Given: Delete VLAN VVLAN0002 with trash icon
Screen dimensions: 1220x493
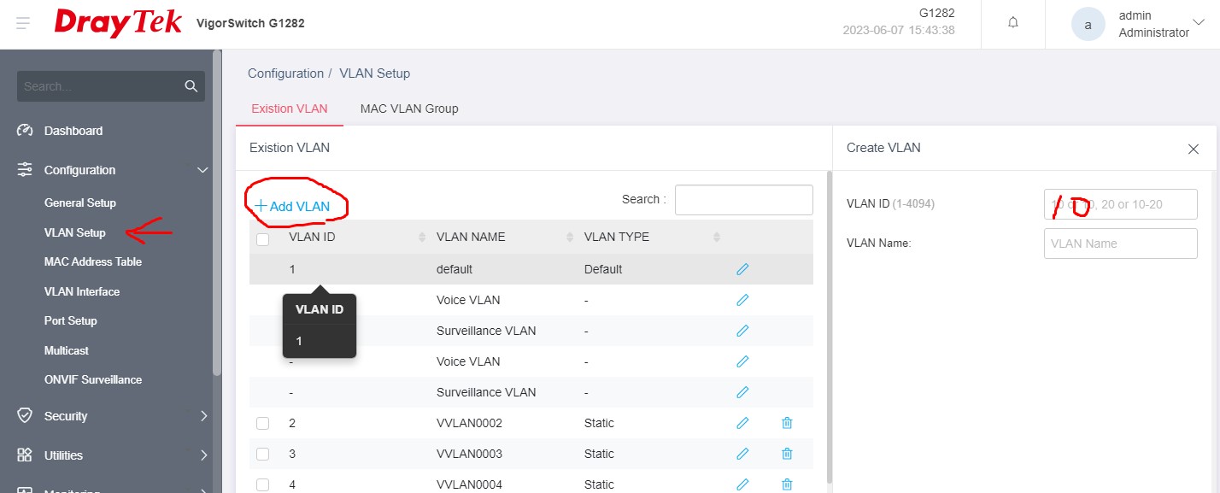Looking at the screenshot, I should pos(787,423).
